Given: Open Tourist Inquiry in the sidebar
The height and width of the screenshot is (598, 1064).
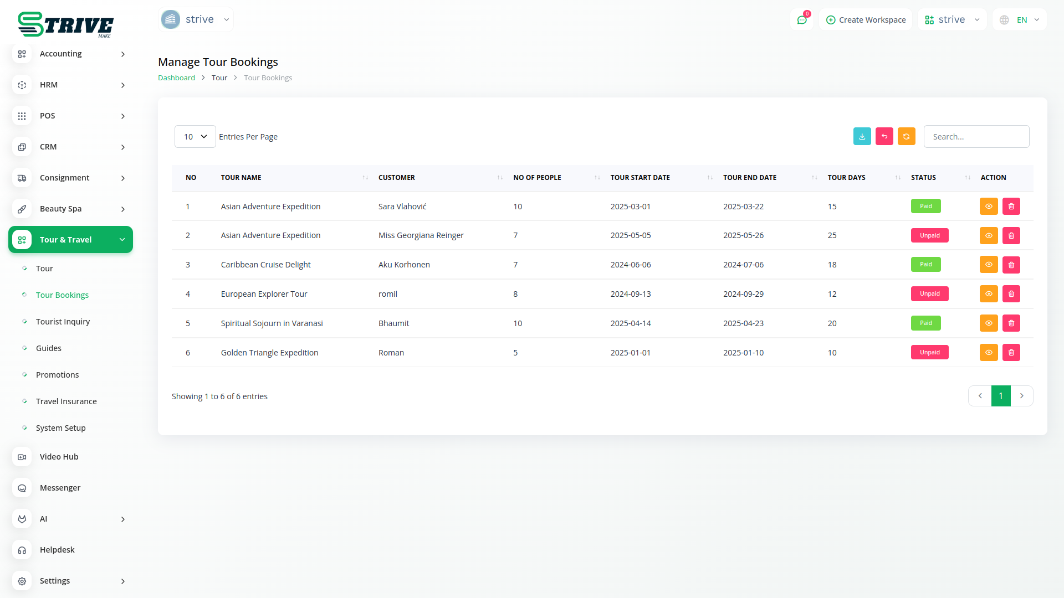Looking at the screenshot, I should pyautogui.click(x=63, y=322).
